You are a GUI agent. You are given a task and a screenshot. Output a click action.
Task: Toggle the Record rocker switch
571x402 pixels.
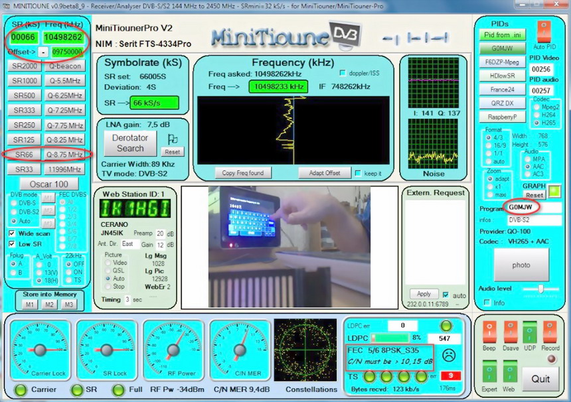point(550,332)
